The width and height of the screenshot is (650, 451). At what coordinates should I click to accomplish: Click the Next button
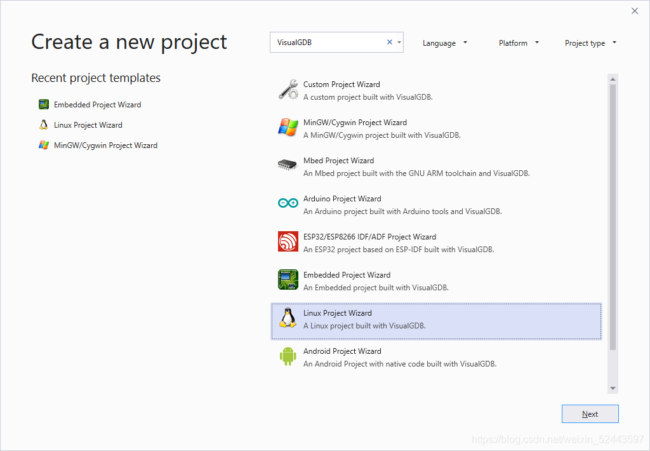coord(590,414)
